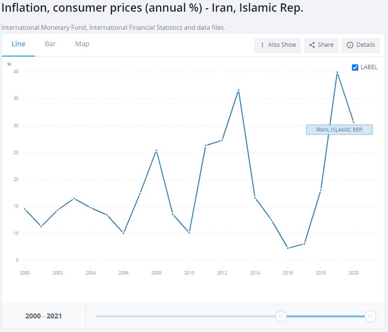Screen dimensions: 388x332
Task: Switch to the Line chart tab
Action: 18,44
